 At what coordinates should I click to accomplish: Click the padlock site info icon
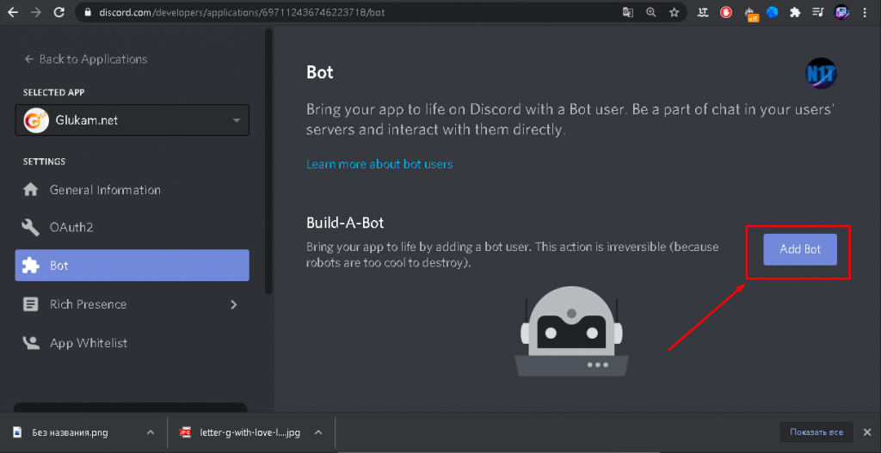87,12
